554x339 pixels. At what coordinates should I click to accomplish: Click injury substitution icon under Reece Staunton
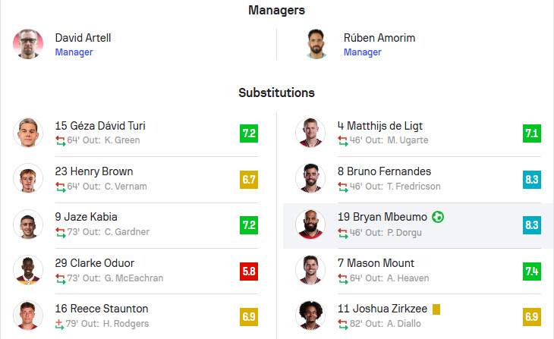(61, 323)
